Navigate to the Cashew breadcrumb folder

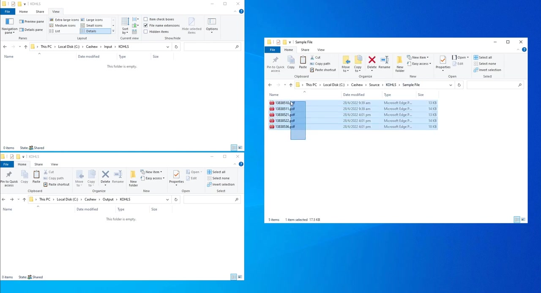[x=357, y=84]
